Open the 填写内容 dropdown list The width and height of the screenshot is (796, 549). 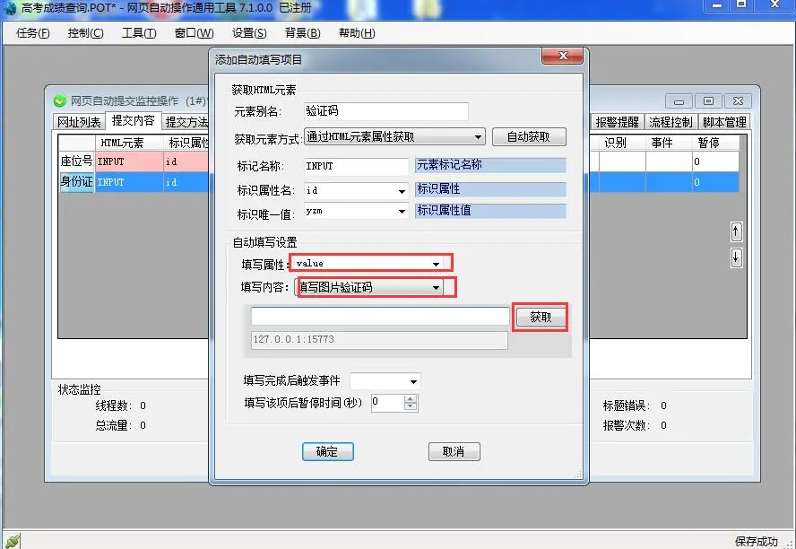point(436,288)
